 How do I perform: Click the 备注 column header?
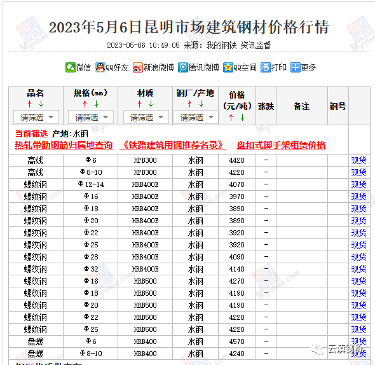click(x=301, y=106)
